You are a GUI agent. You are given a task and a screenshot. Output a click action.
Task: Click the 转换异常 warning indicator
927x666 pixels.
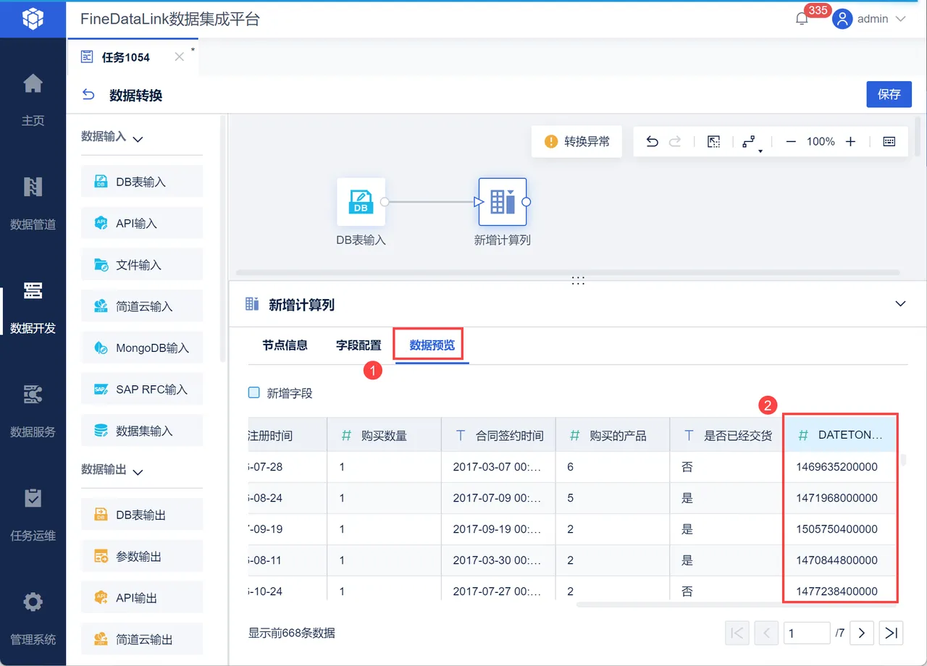pyautogui.click(x=577, y=142)
